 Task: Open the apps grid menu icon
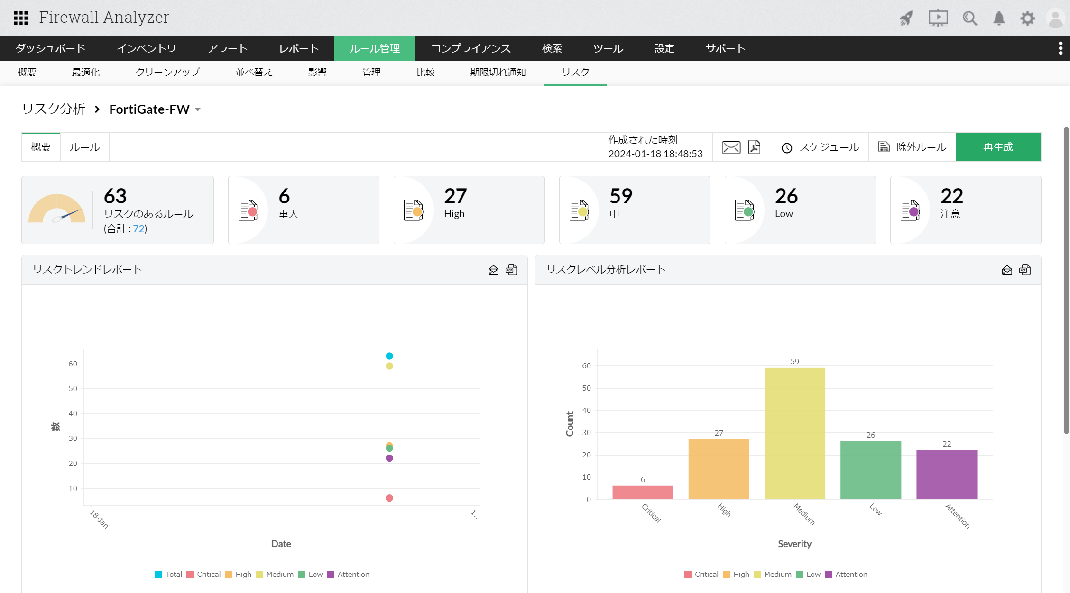tap(21, 18)
